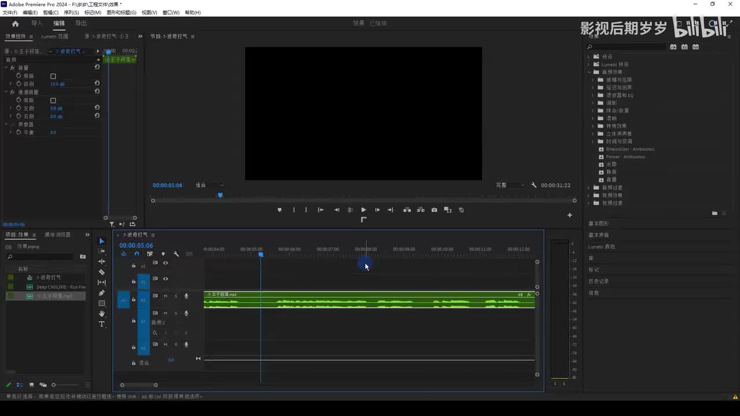Click the Home icon
The image size is (740, 416).
click(15, 24)
